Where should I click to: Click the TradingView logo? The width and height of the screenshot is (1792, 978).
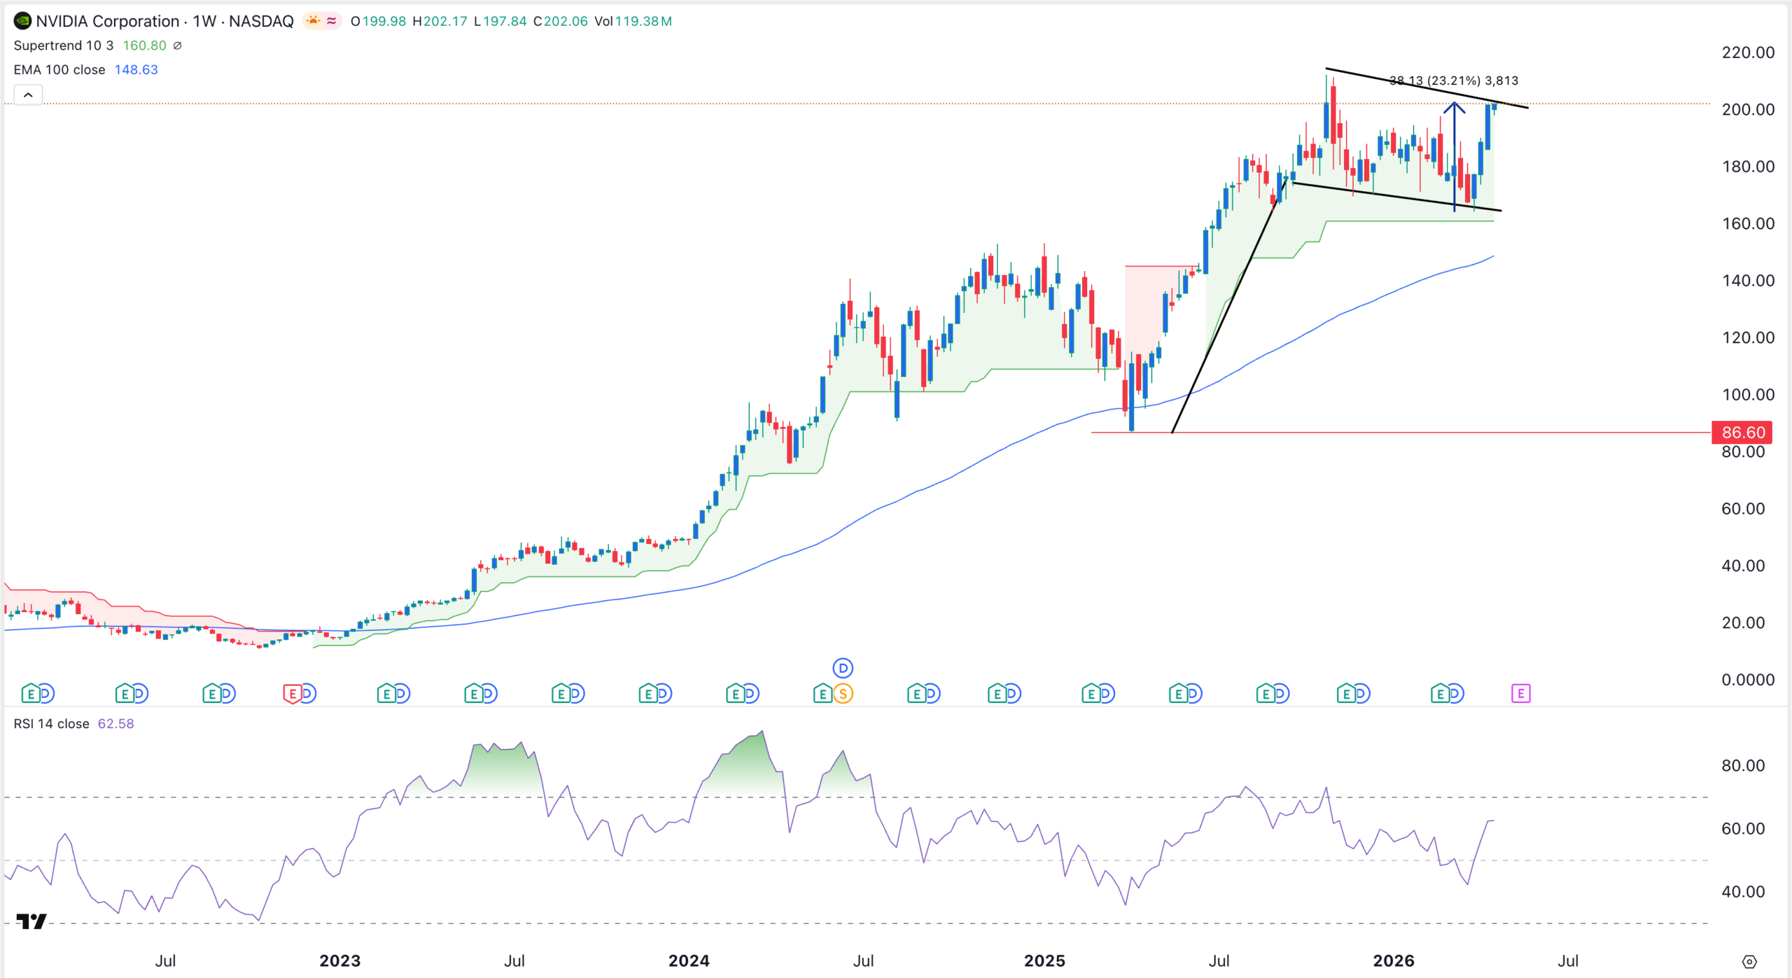[x=31, y=921]
